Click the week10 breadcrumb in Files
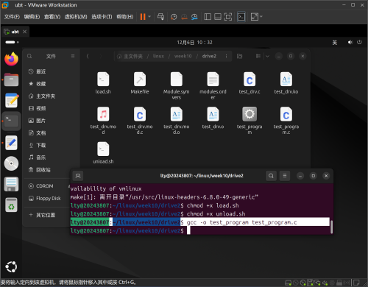The image size is (368, 287). (183, 56)
